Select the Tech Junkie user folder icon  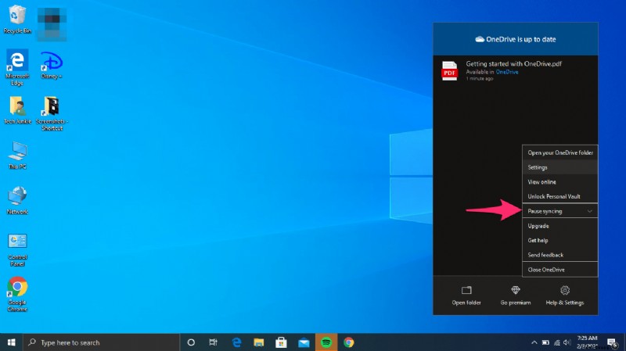[x=17, y=110]
